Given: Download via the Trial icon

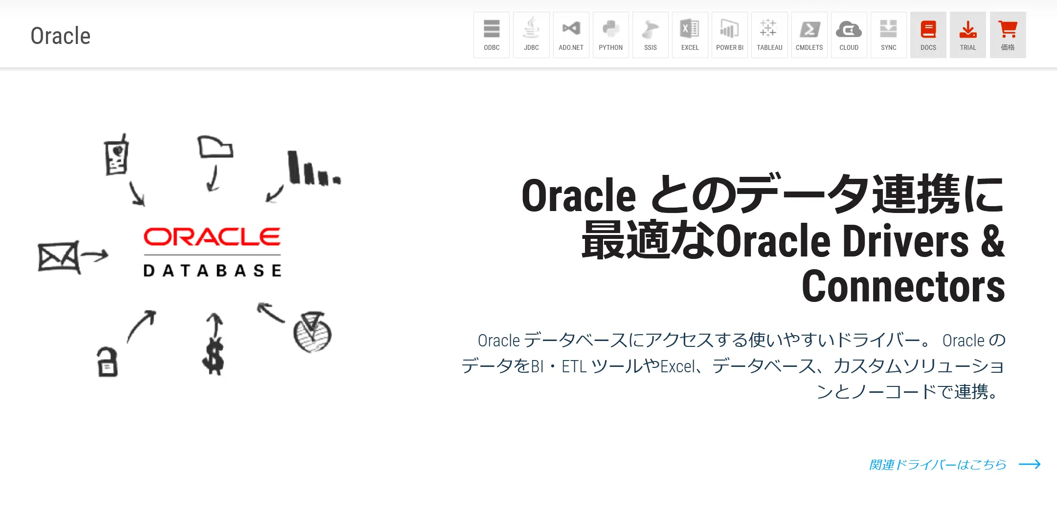Looking at the screenshot, I should click(968, 35).
